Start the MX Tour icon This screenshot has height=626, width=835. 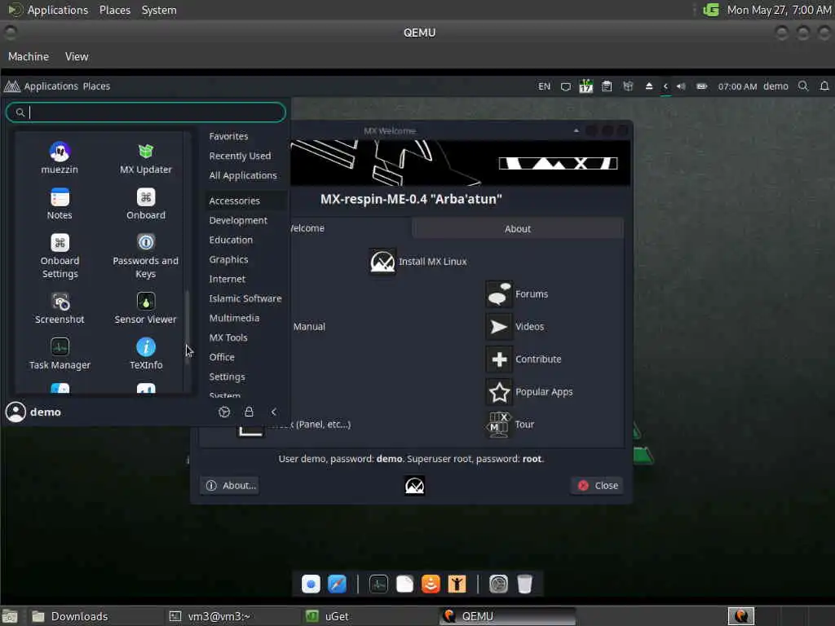click(x=499, y=424)
